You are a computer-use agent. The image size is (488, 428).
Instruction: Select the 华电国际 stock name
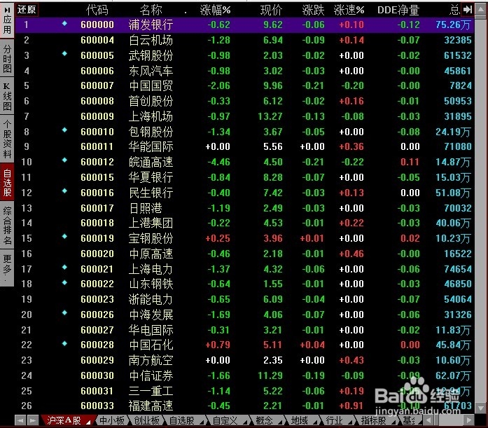151,330
